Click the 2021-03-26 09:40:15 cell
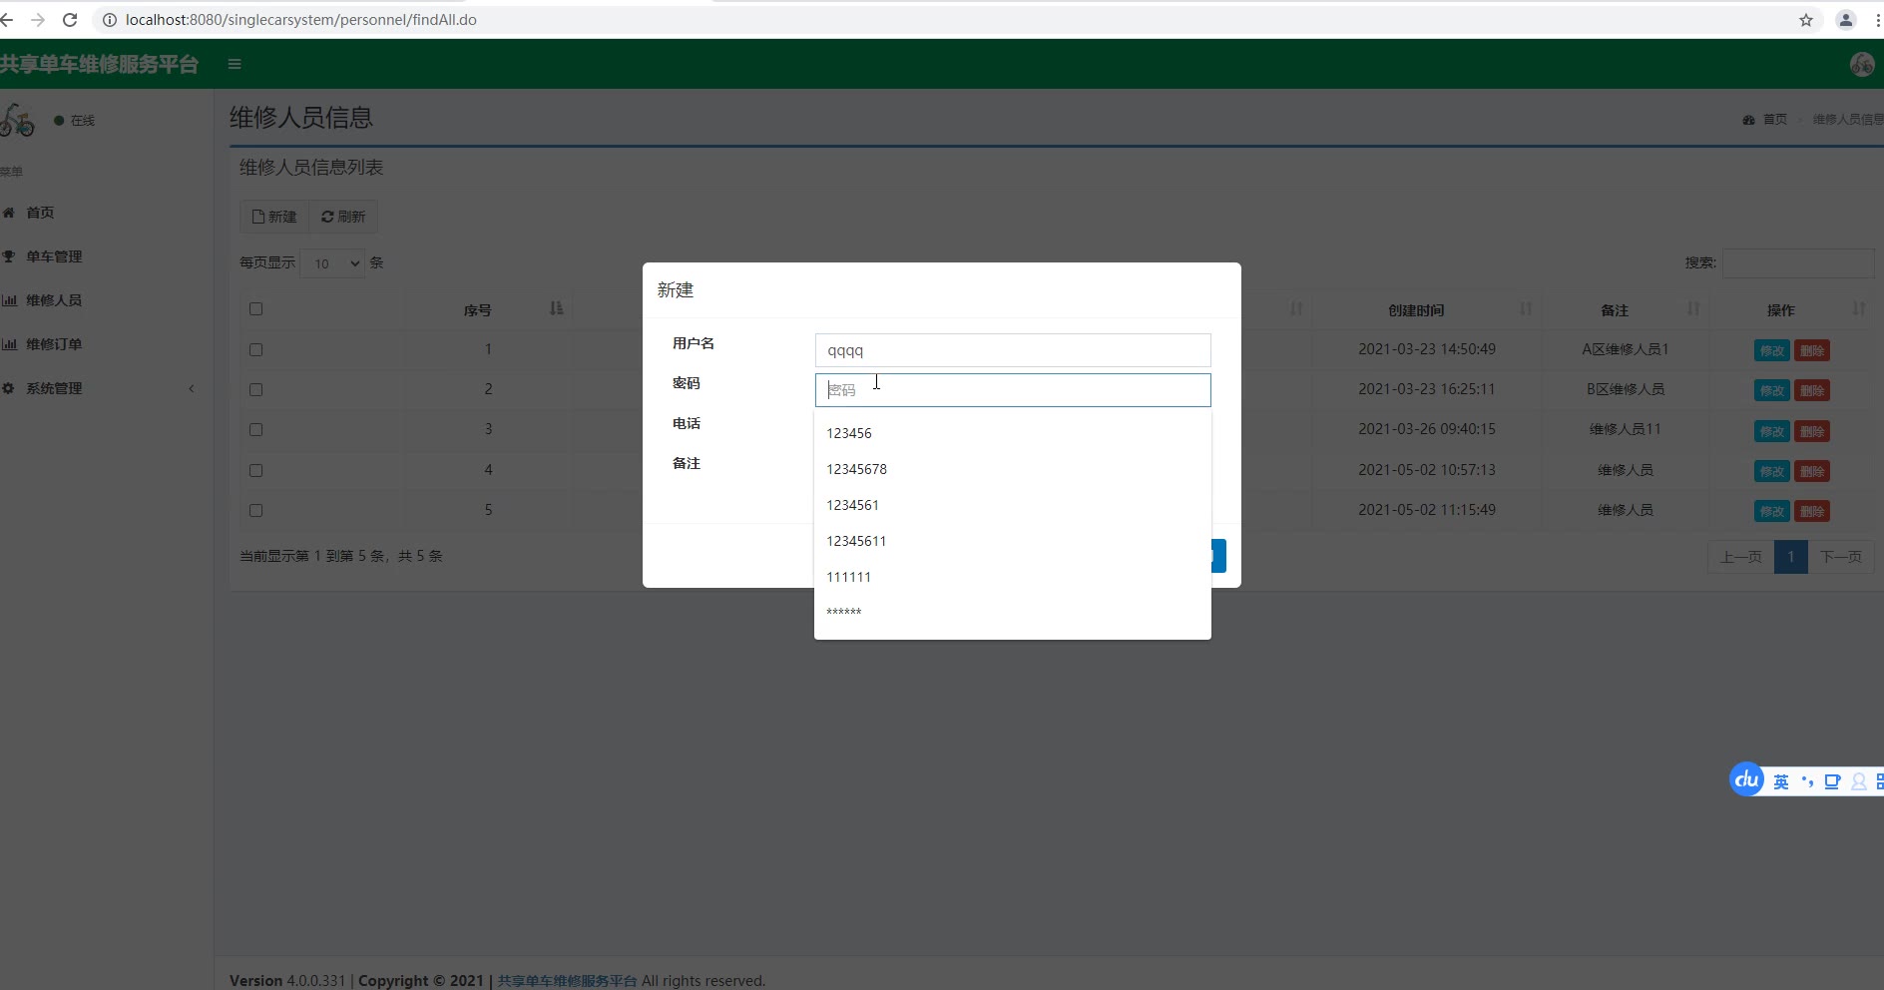The image size is (1884, 990). 1427,429
